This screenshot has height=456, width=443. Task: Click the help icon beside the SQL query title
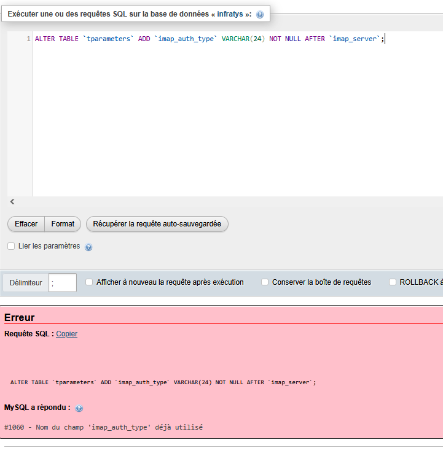pos(260,15)
